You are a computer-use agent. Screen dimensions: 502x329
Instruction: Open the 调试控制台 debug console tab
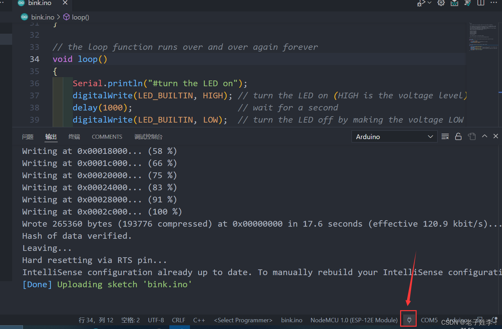[x=148, y=137]
